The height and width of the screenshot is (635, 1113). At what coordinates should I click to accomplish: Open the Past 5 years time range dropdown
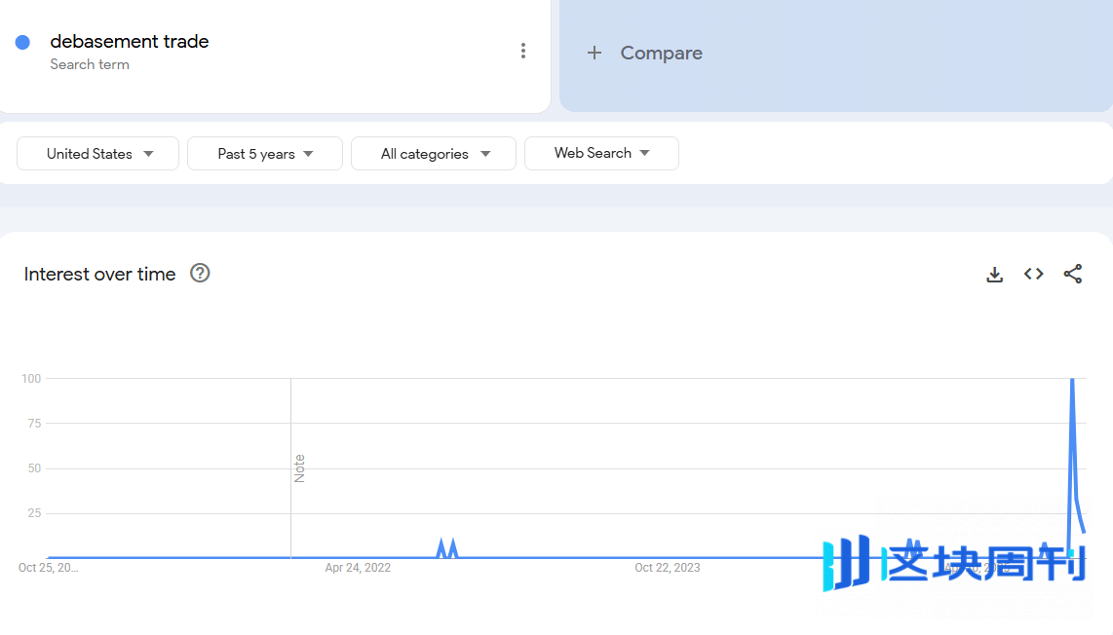pyautogui.click(x=265, y=154)
